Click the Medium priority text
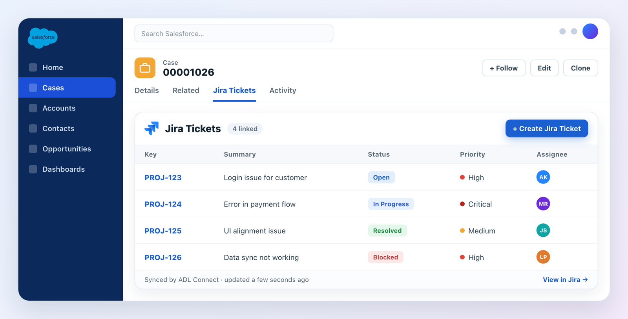This screenshot has width=628, height=319. (482, 231)
